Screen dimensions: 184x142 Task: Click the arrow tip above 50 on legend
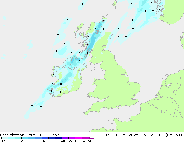coord(92,138)
